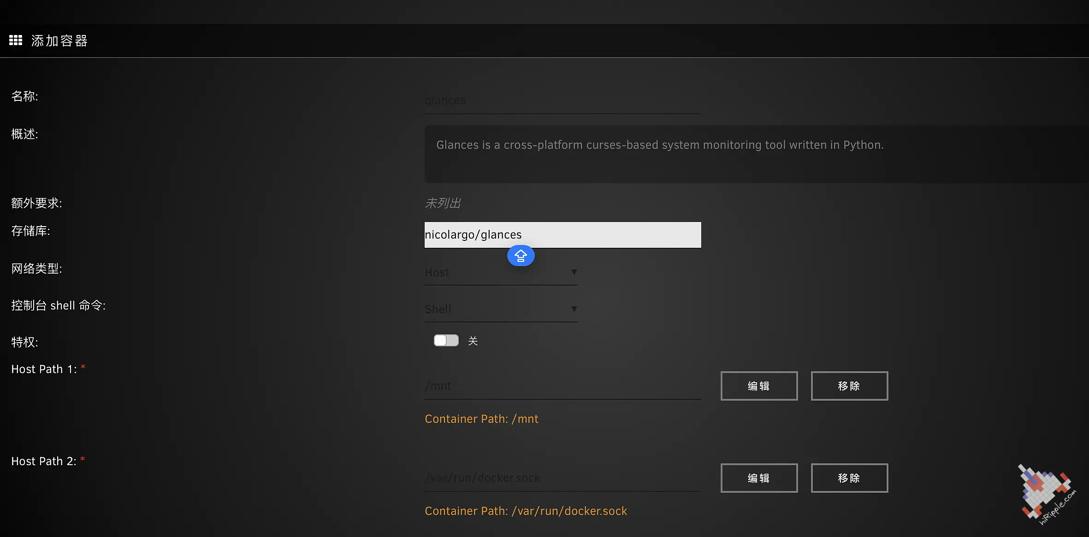Click the /var/run/docker.sock host path field
The height and width of the screenshot is (537, 1089).
562,478
